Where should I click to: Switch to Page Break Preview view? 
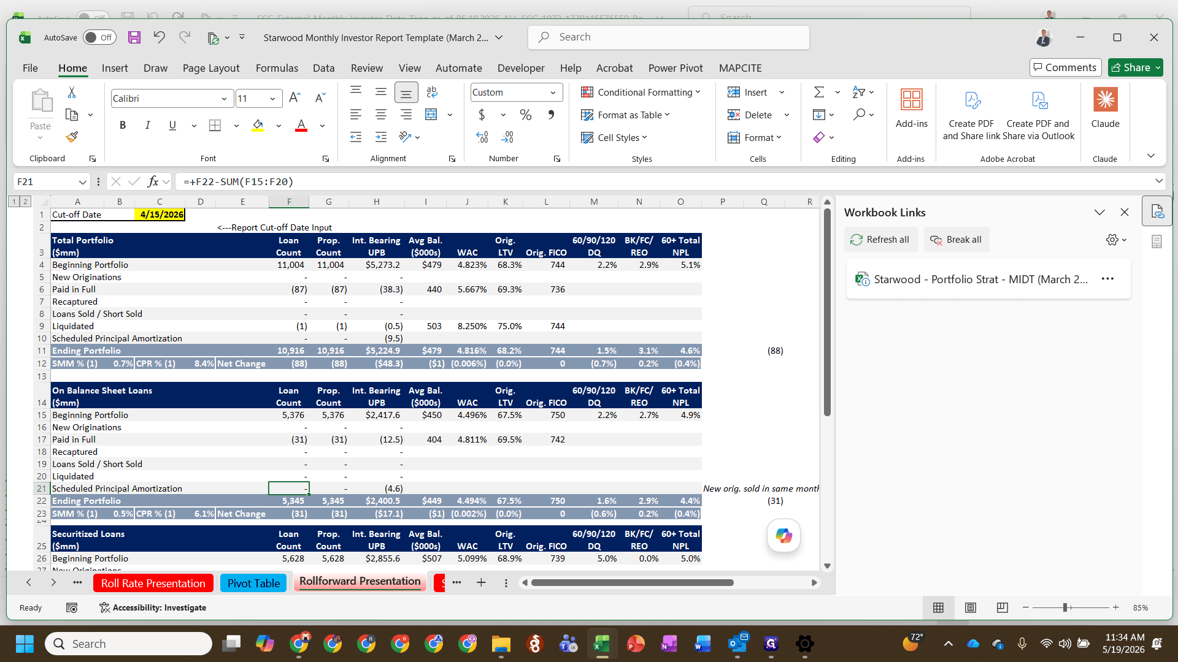(x=1003, y=607)
